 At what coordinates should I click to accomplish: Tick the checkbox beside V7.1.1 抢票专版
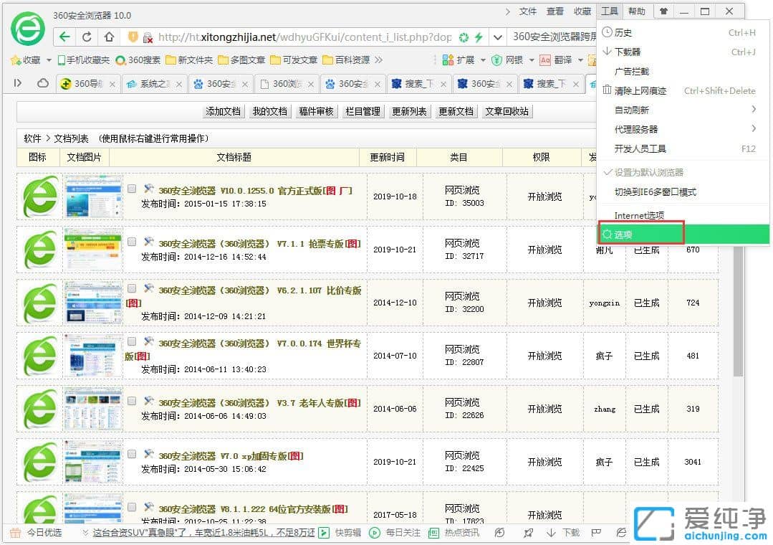click(x=132, y=240)
